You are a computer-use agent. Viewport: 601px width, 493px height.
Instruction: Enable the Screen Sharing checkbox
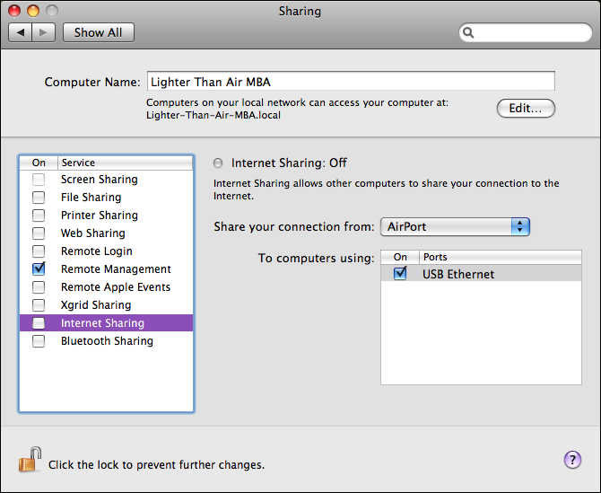pos(39,180)
